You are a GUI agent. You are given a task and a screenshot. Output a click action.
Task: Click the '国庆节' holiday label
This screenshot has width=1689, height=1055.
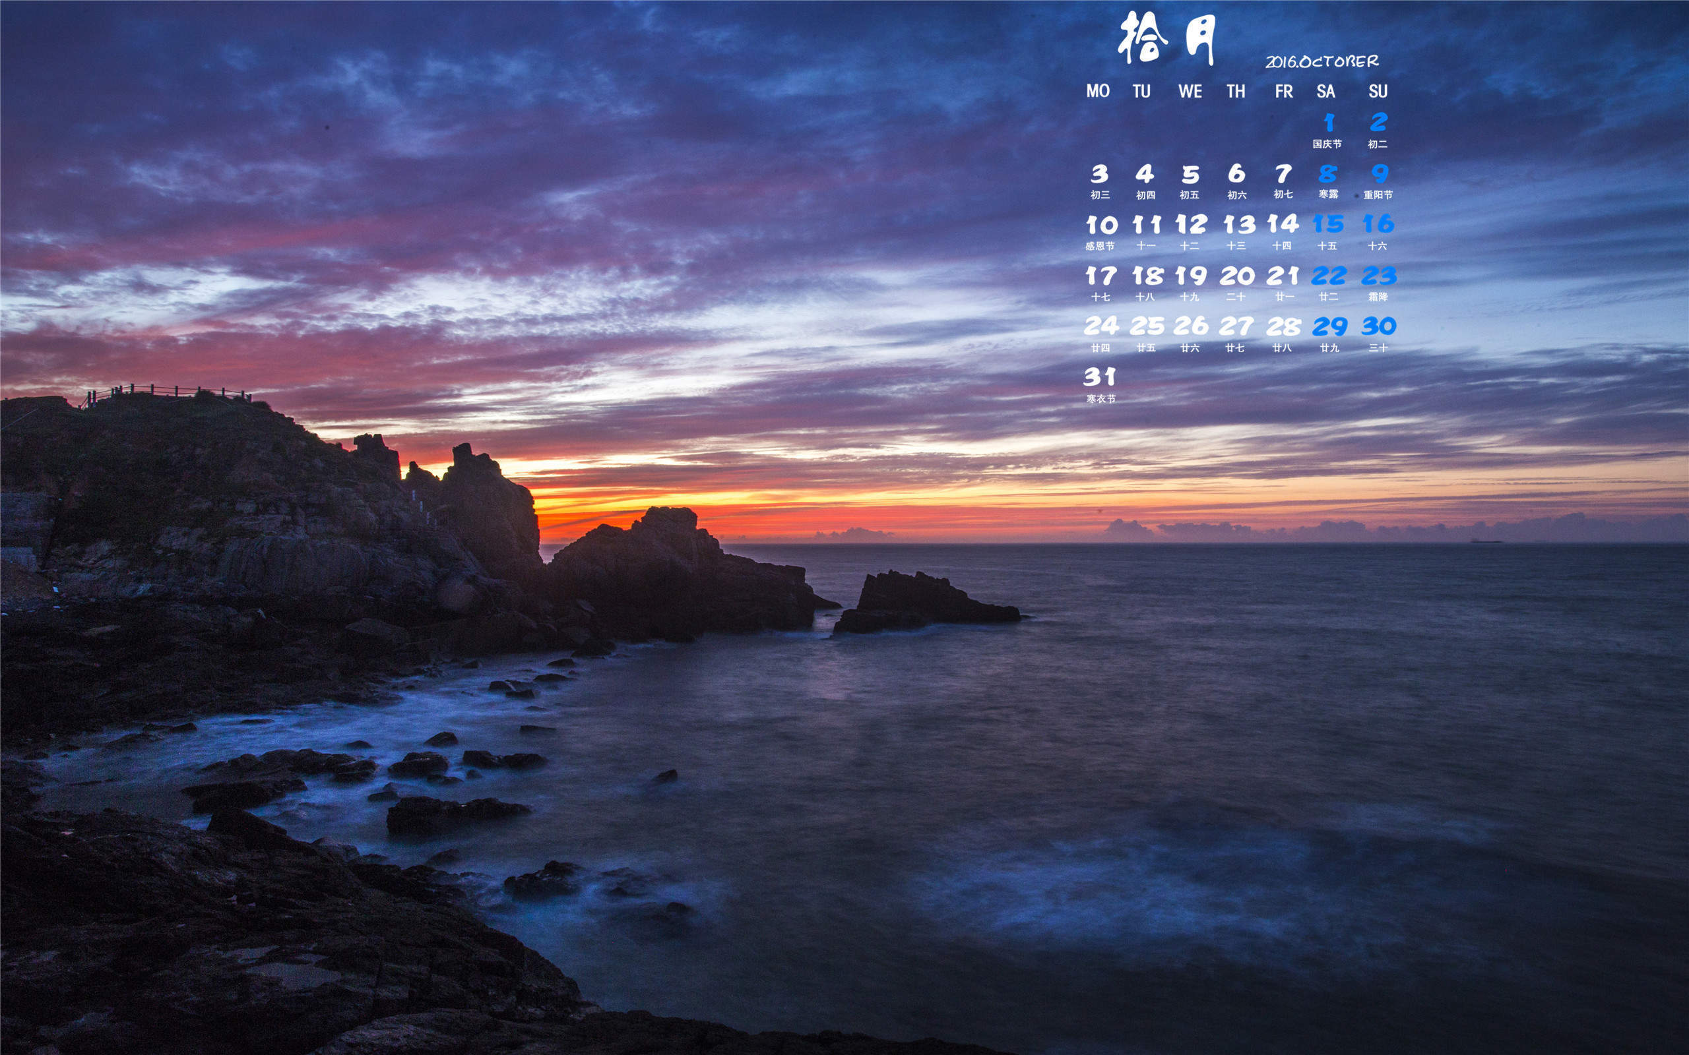coord(1327,144)
